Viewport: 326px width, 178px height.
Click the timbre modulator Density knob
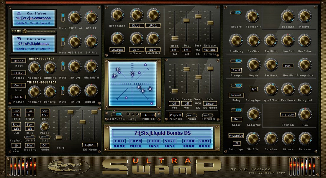[50, 92]
